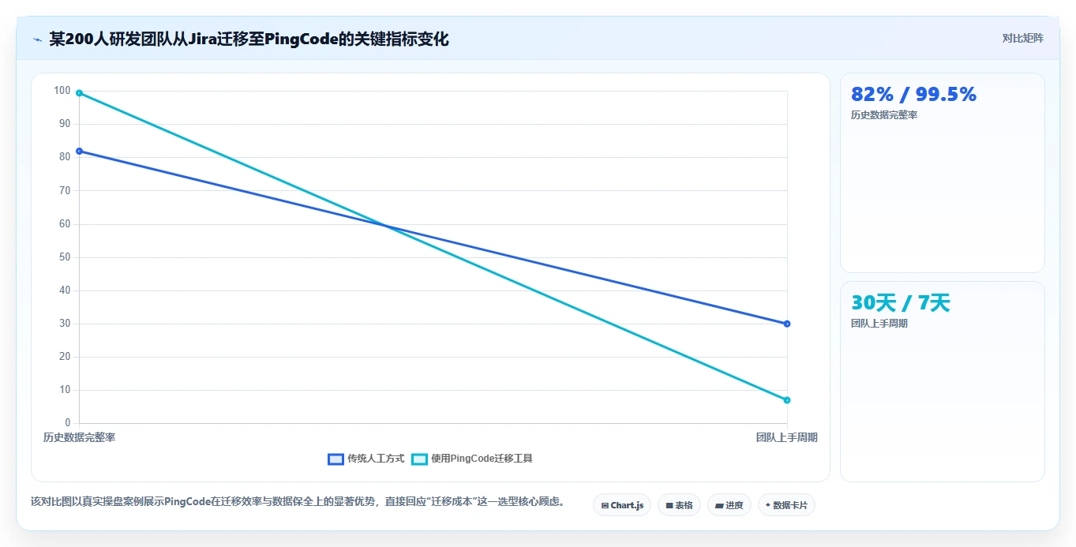This screenshot has height=547, width=1076.
Task: Click the chart title about Jira迁移至PingCode
Action: click(249, 39)
